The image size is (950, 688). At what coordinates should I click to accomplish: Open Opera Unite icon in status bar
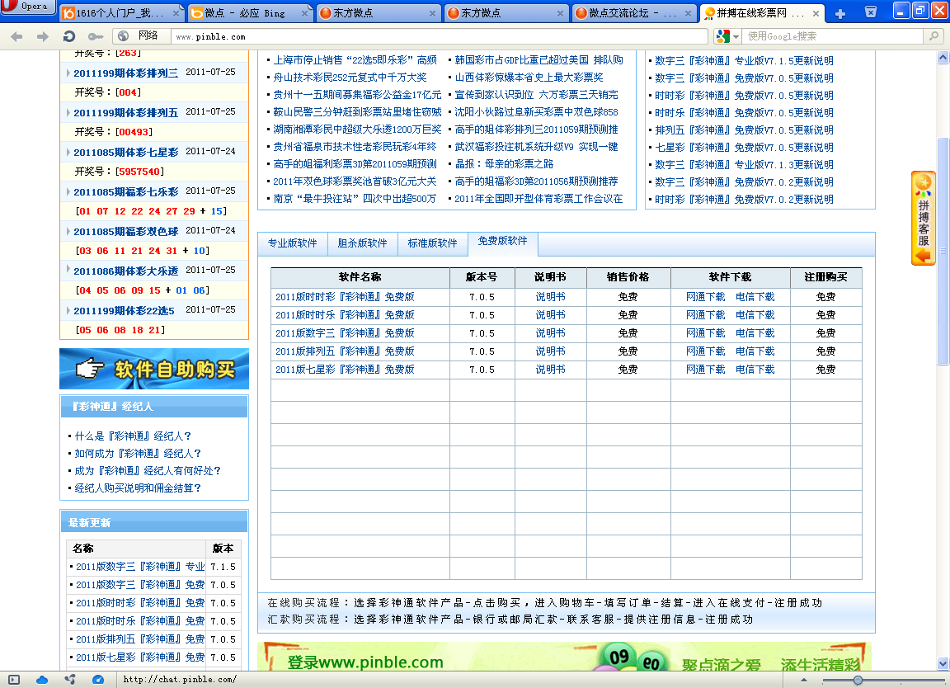[x=70, y=680]
